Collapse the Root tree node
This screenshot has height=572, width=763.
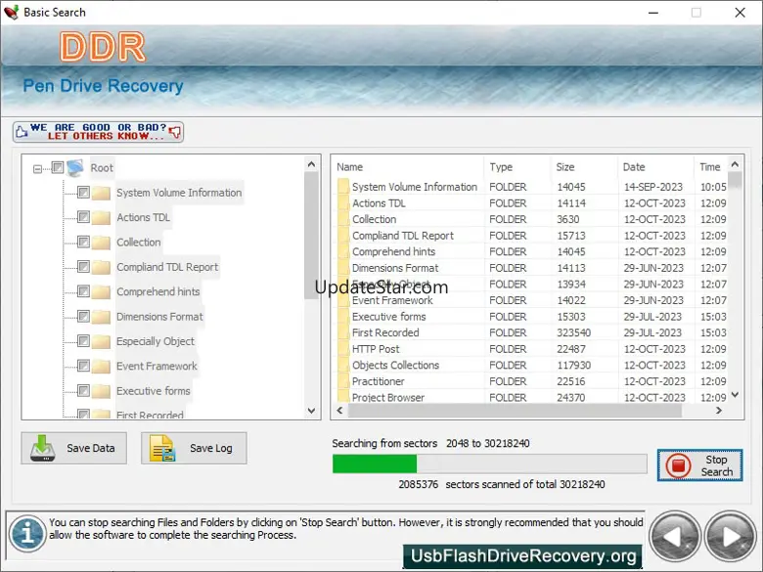click(37, 169)
